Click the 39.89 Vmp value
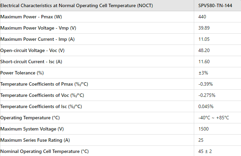This screenshot has height=156, width=241. tap(204, 28)
